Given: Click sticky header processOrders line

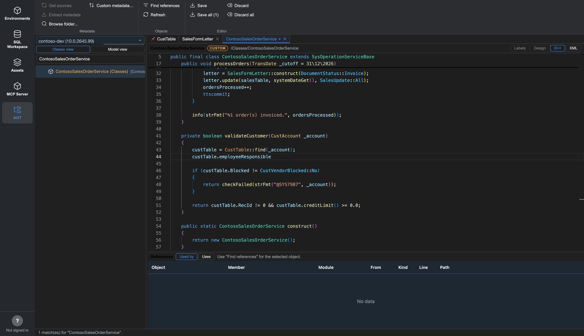Looking at the screenshot, I should coord(259,63).
